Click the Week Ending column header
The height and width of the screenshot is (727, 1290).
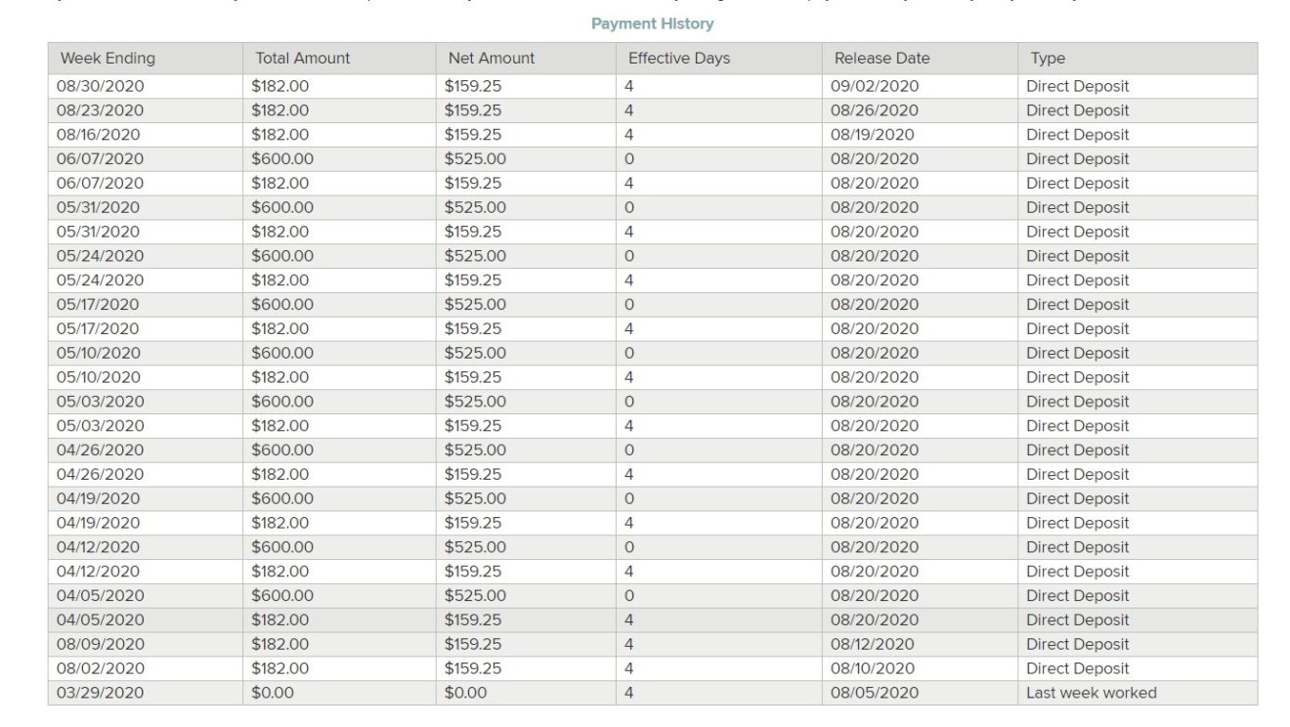(x=107, y=59)
